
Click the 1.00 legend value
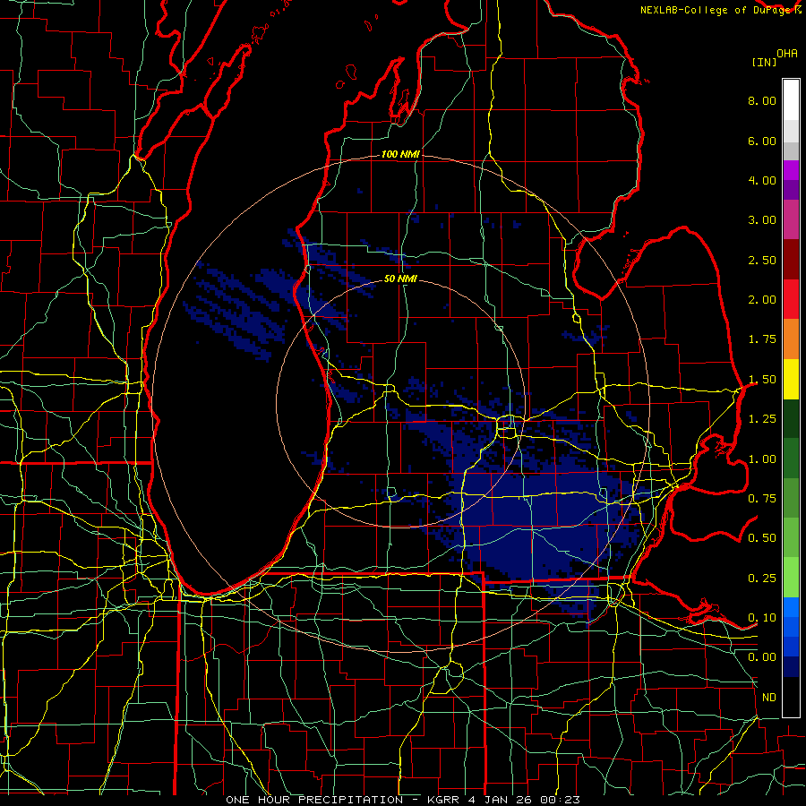coord(762,459)
